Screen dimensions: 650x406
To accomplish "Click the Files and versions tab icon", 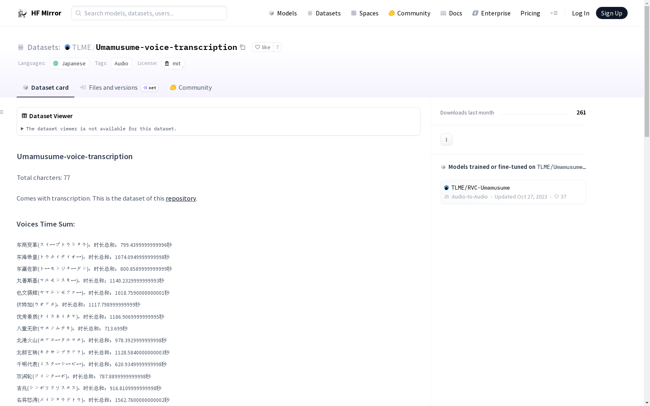I will pos(83,87).
